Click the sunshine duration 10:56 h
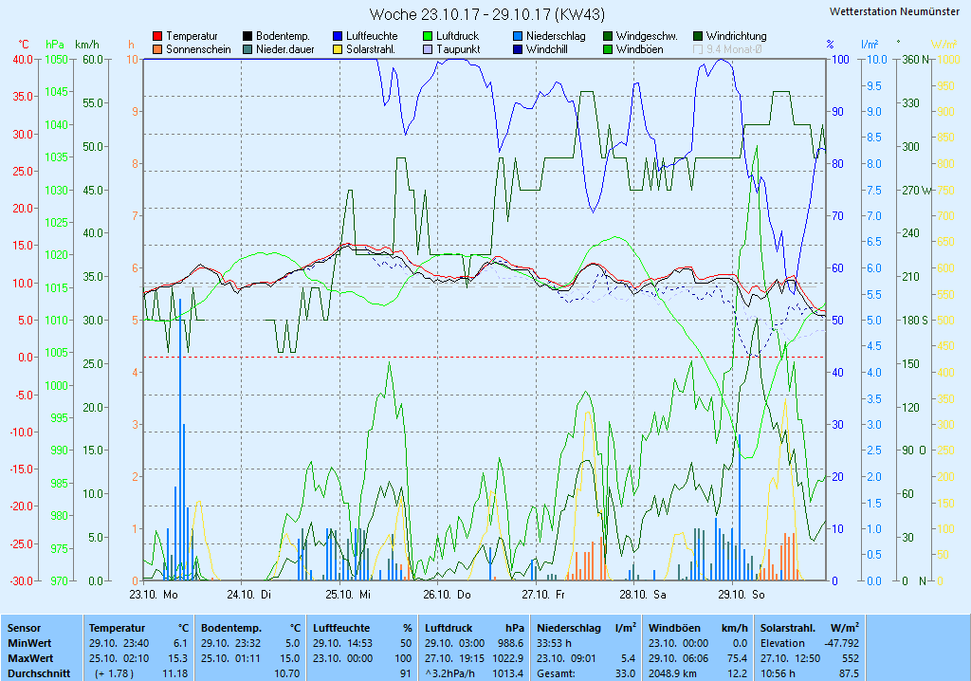The image size is (971, 681). click(778, 673)
